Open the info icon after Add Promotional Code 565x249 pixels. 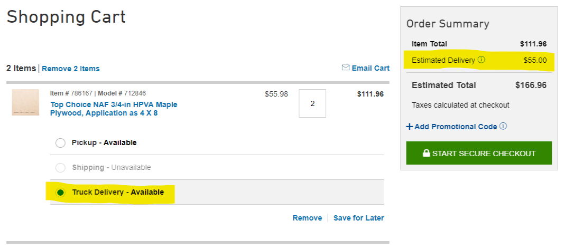pyautogui.click(x=503, y=126)
